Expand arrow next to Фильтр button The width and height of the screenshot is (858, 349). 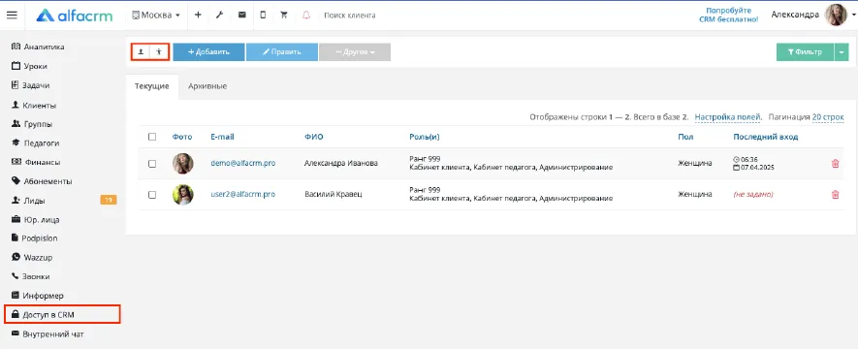tap(842, 52)
